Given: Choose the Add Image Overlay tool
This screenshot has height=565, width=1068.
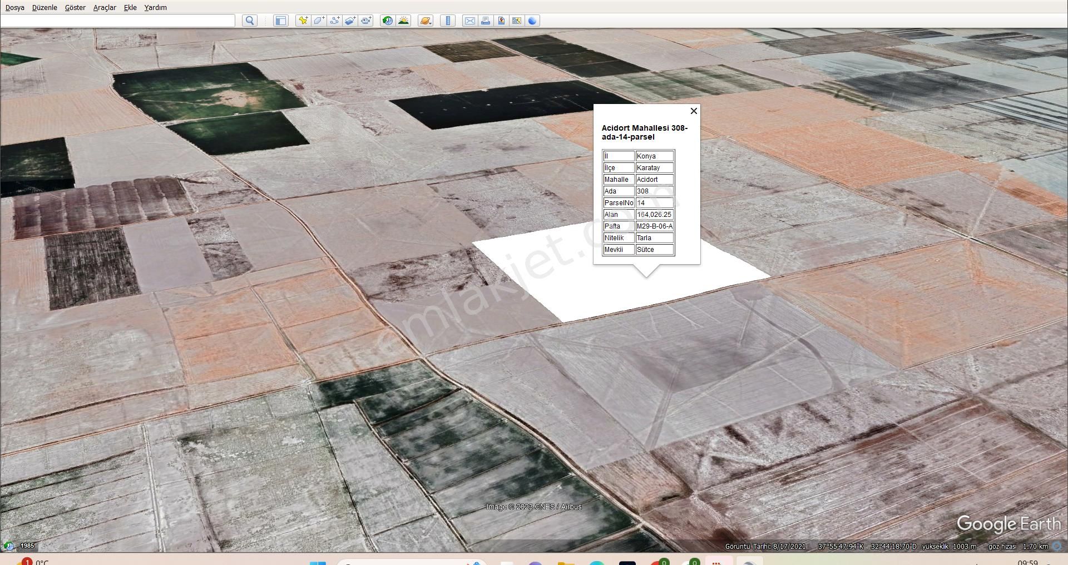Looking at the screenshot, I should (x=350, y=21).
